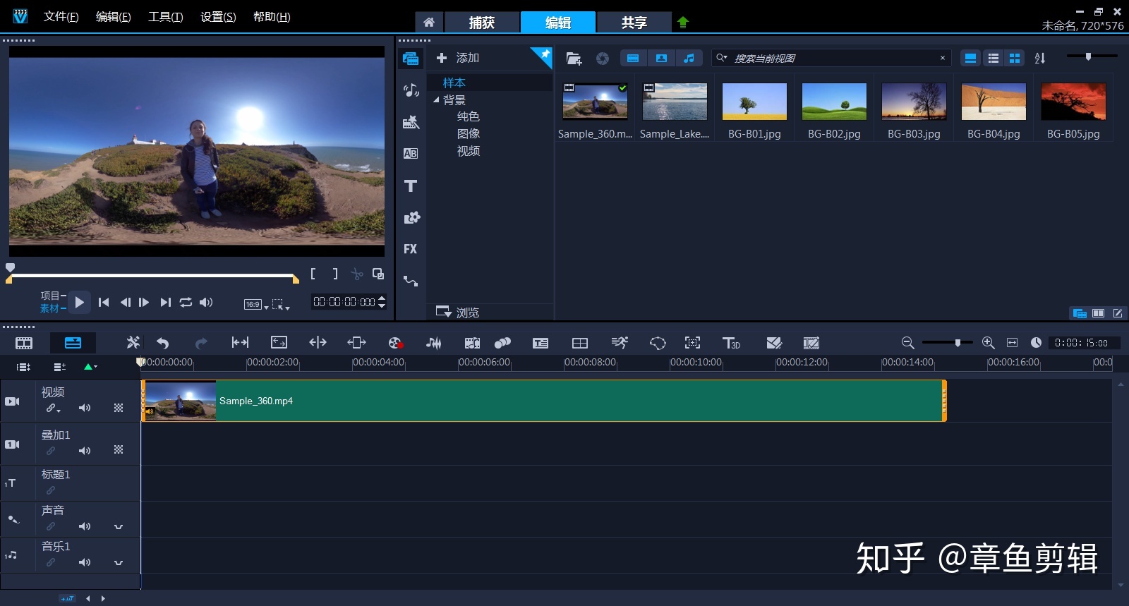Open the 16:9 aspect ratio dropdown
This screenshot has width=1129, height=606.
256,305
